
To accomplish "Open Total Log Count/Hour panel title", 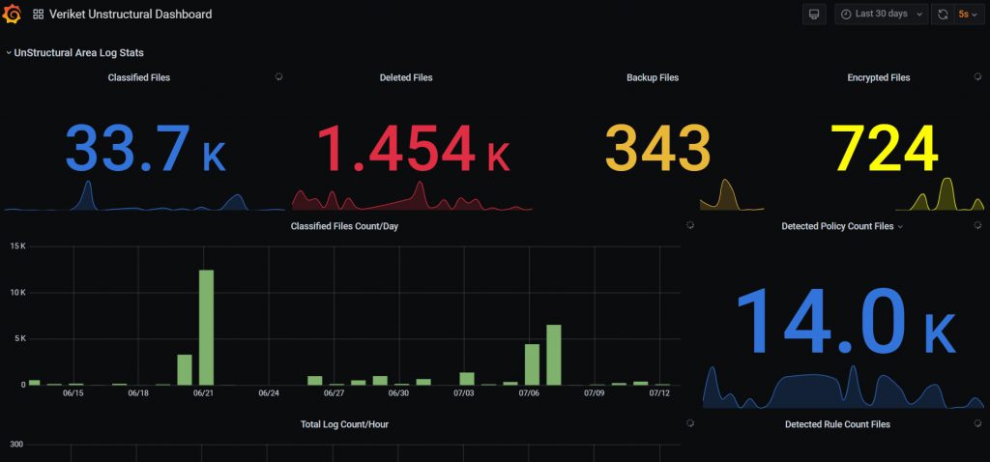I will coord(344,424).
